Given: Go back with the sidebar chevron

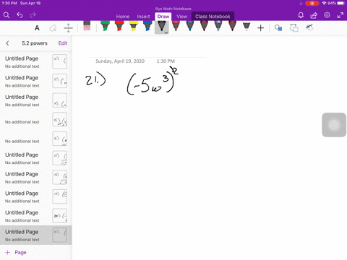Looking at the screenshot, I should 7,43.
